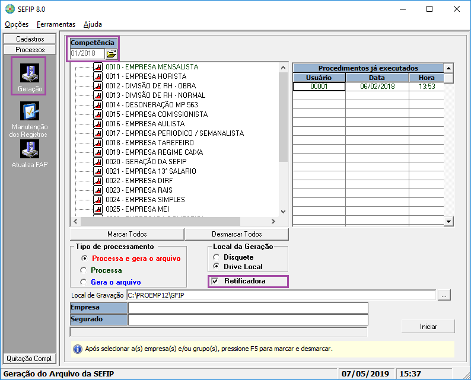The width and height of the screenshot is (471, 380).
Task: Open the Atualiza FAP icon
Action: [30, 149]
